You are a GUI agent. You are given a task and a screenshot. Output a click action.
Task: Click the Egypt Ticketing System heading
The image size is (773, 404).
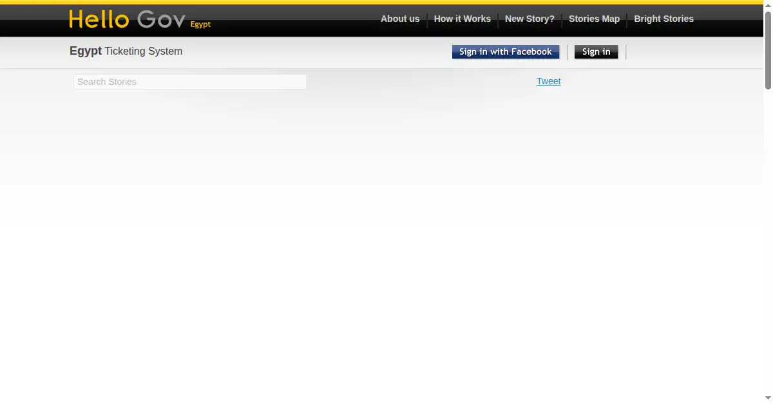tap(126, 51)
